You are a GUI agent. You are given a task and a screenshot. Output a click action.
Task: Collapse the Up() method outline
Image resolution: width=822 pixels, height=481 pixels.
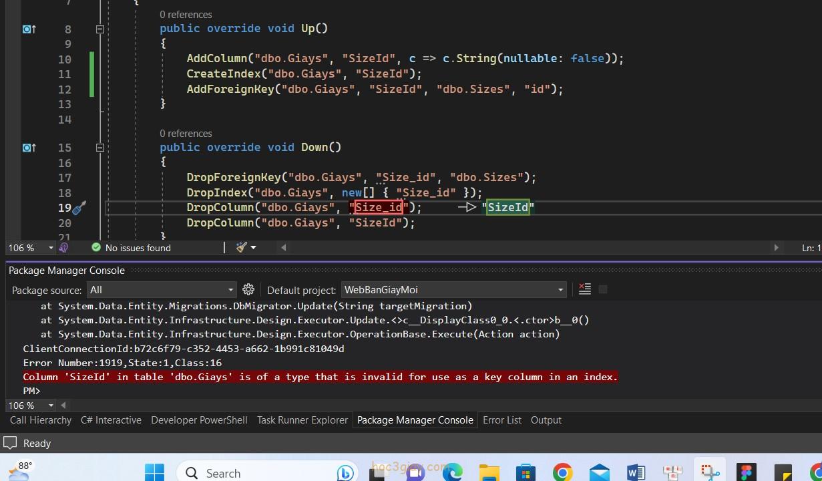pyautogui.click(x=99, y=29)
